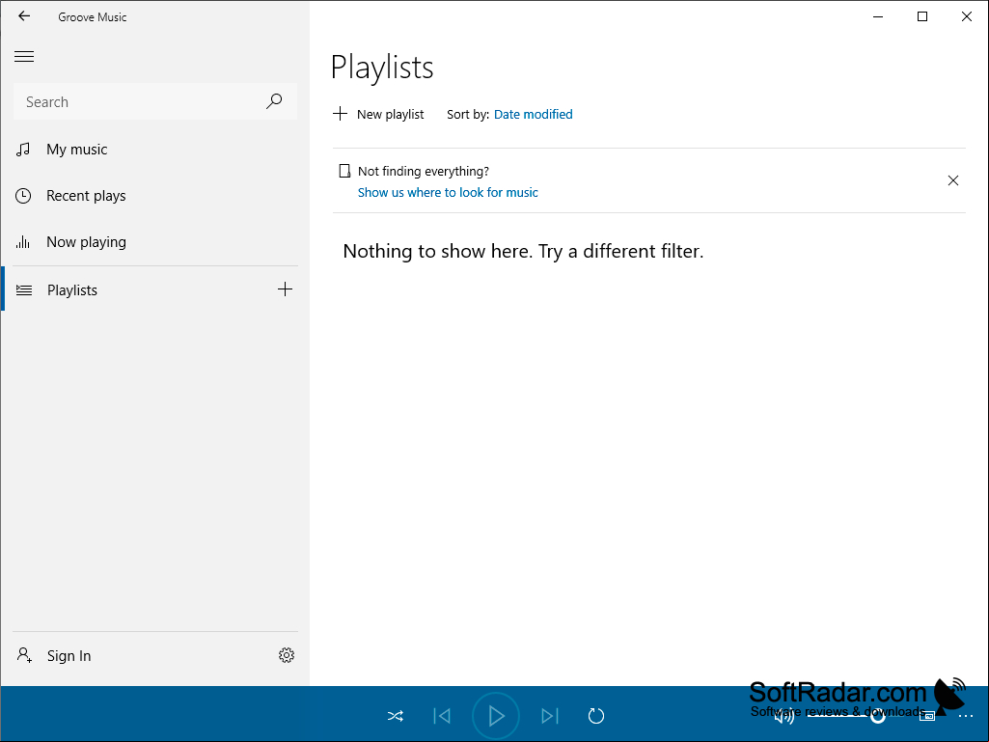Click the magnifier search icon
Image resolution: width=989 pixels, height=742 pixels.
(274, 101)
